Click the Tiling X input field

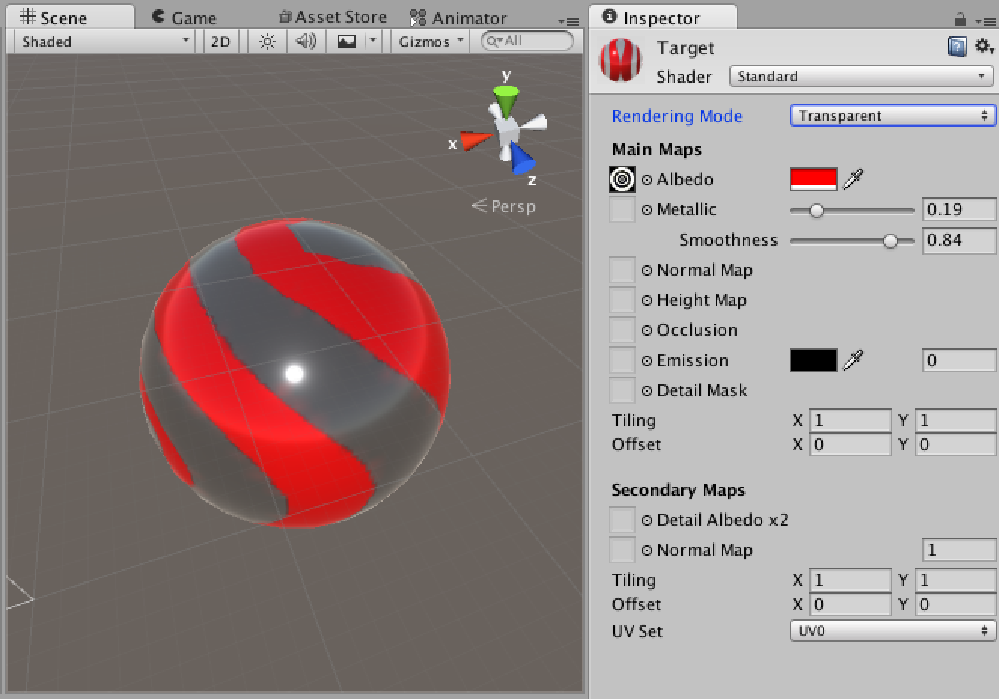click(x=850, y=420)
